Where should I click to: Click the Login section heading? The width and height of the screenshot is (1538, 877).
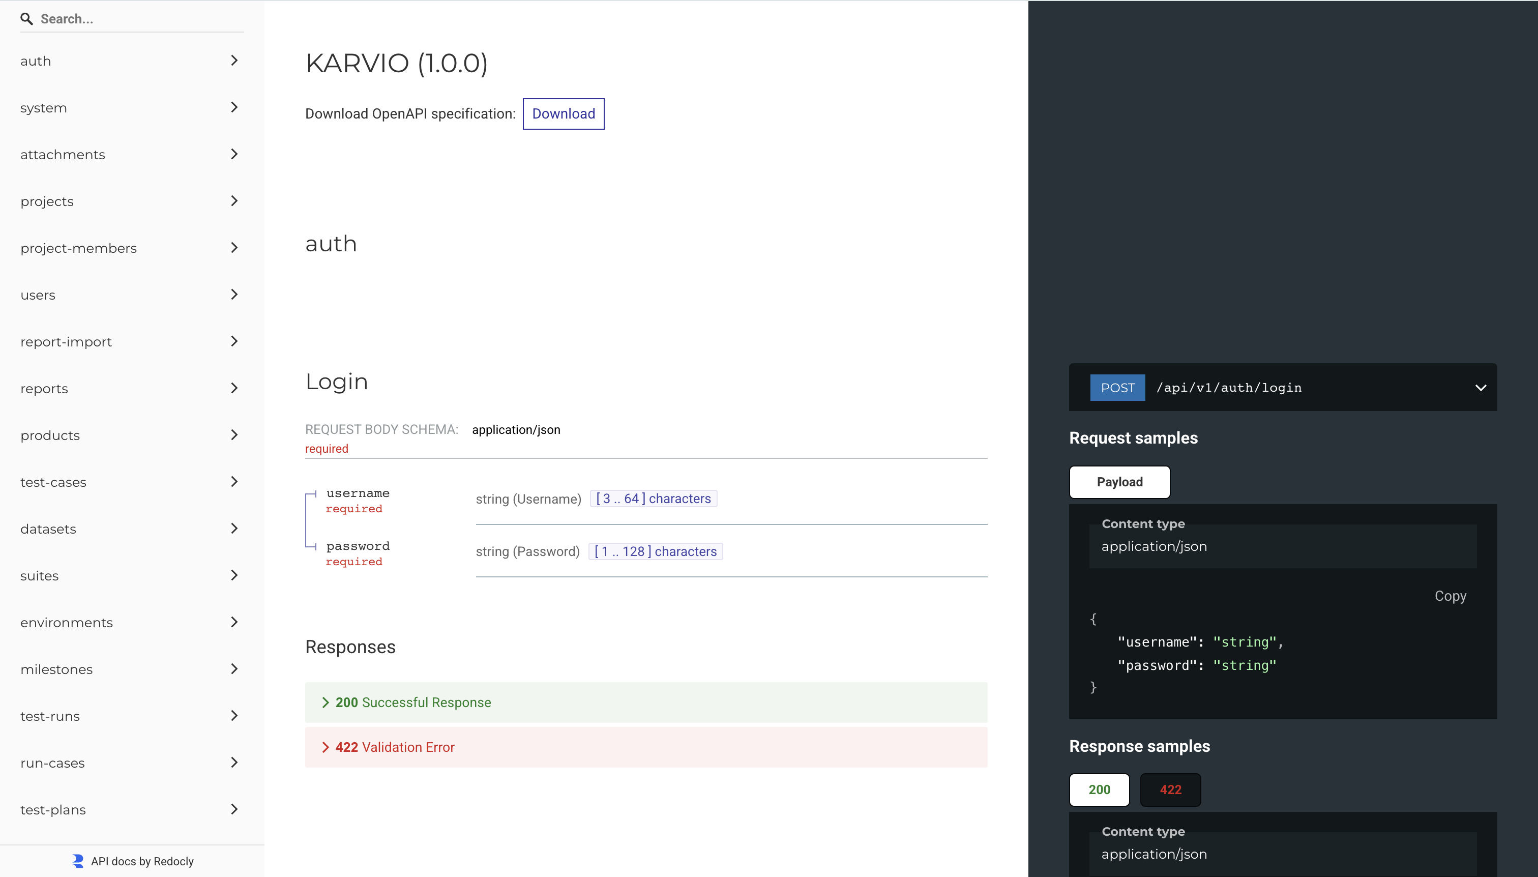pyautogui.click(x=337, y=382)
